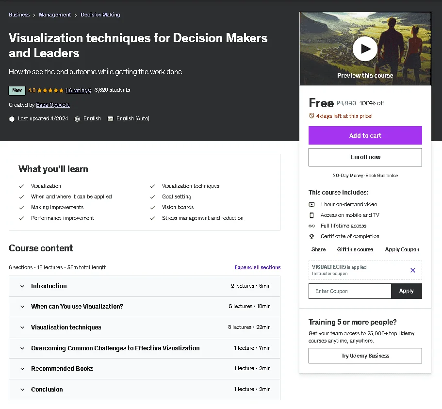442x409 pixels.
Task: Click the checkmark beside Making Improvements
Action: tap(21, 208)
